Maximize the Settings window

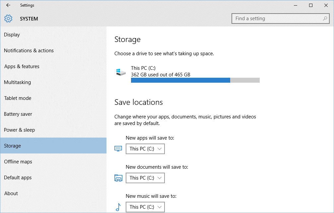311,5
